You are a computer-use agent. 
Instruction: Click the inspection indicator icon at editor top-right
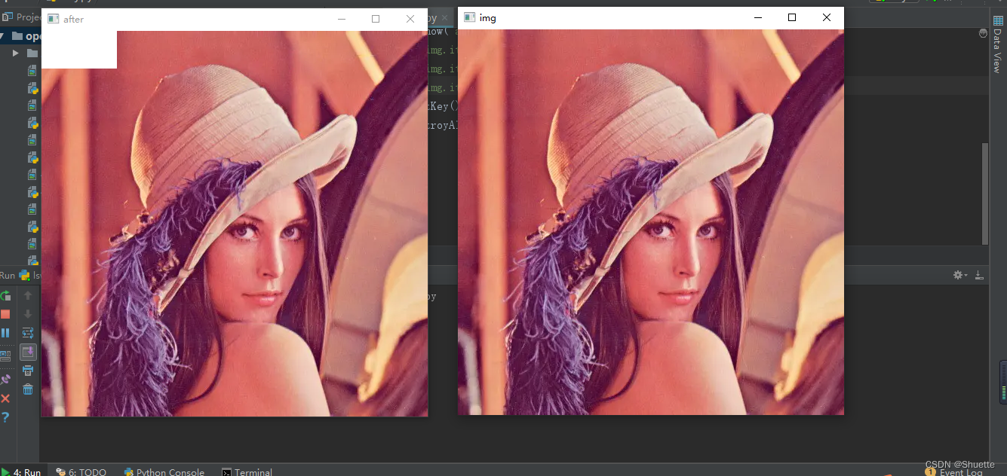point(983,34)
